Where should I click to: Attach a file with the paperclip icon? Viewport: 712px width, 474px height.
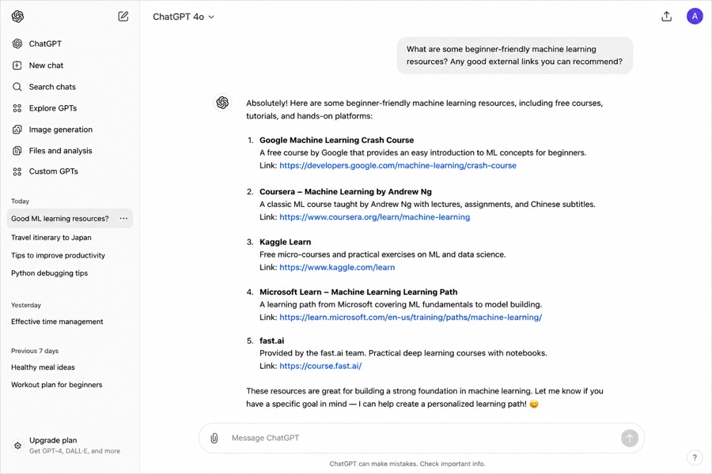pyautogui.click(x=214, y=438)
